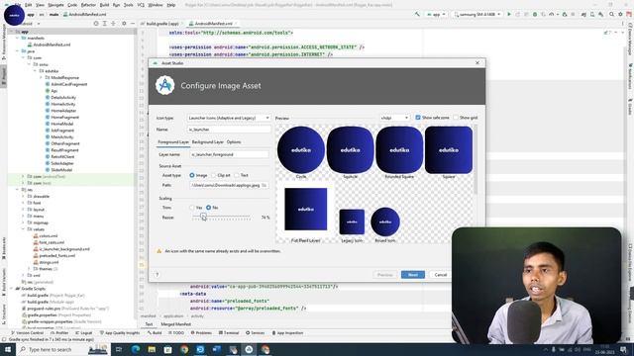Open the Build menu
This screenshot has width=634, height=356.
click(x=104, y=5)
